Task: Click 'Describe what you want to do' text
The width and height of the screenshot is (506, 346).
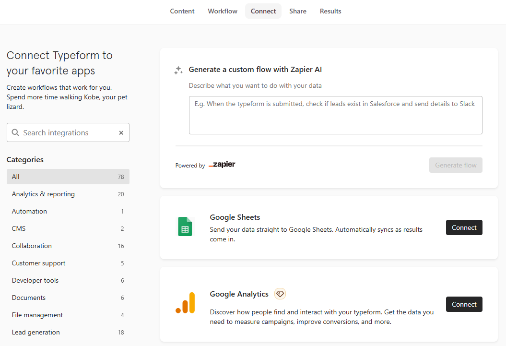Action: pos(255,85)
